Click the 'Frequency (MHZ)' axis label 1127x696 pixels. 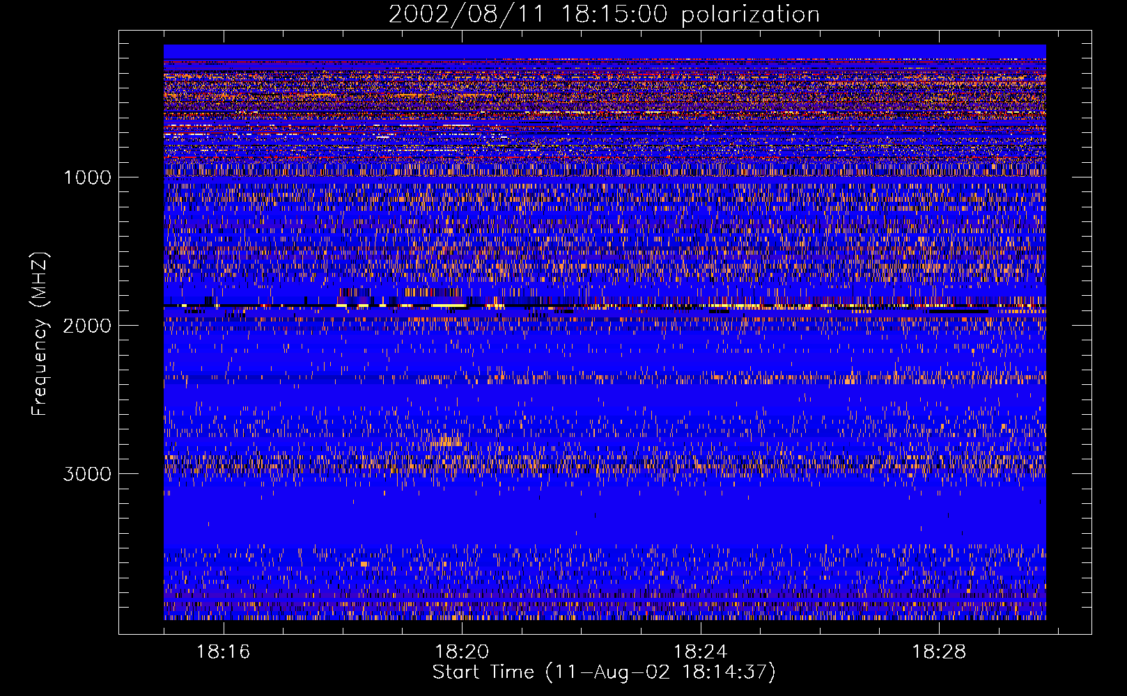coord(40,334)
